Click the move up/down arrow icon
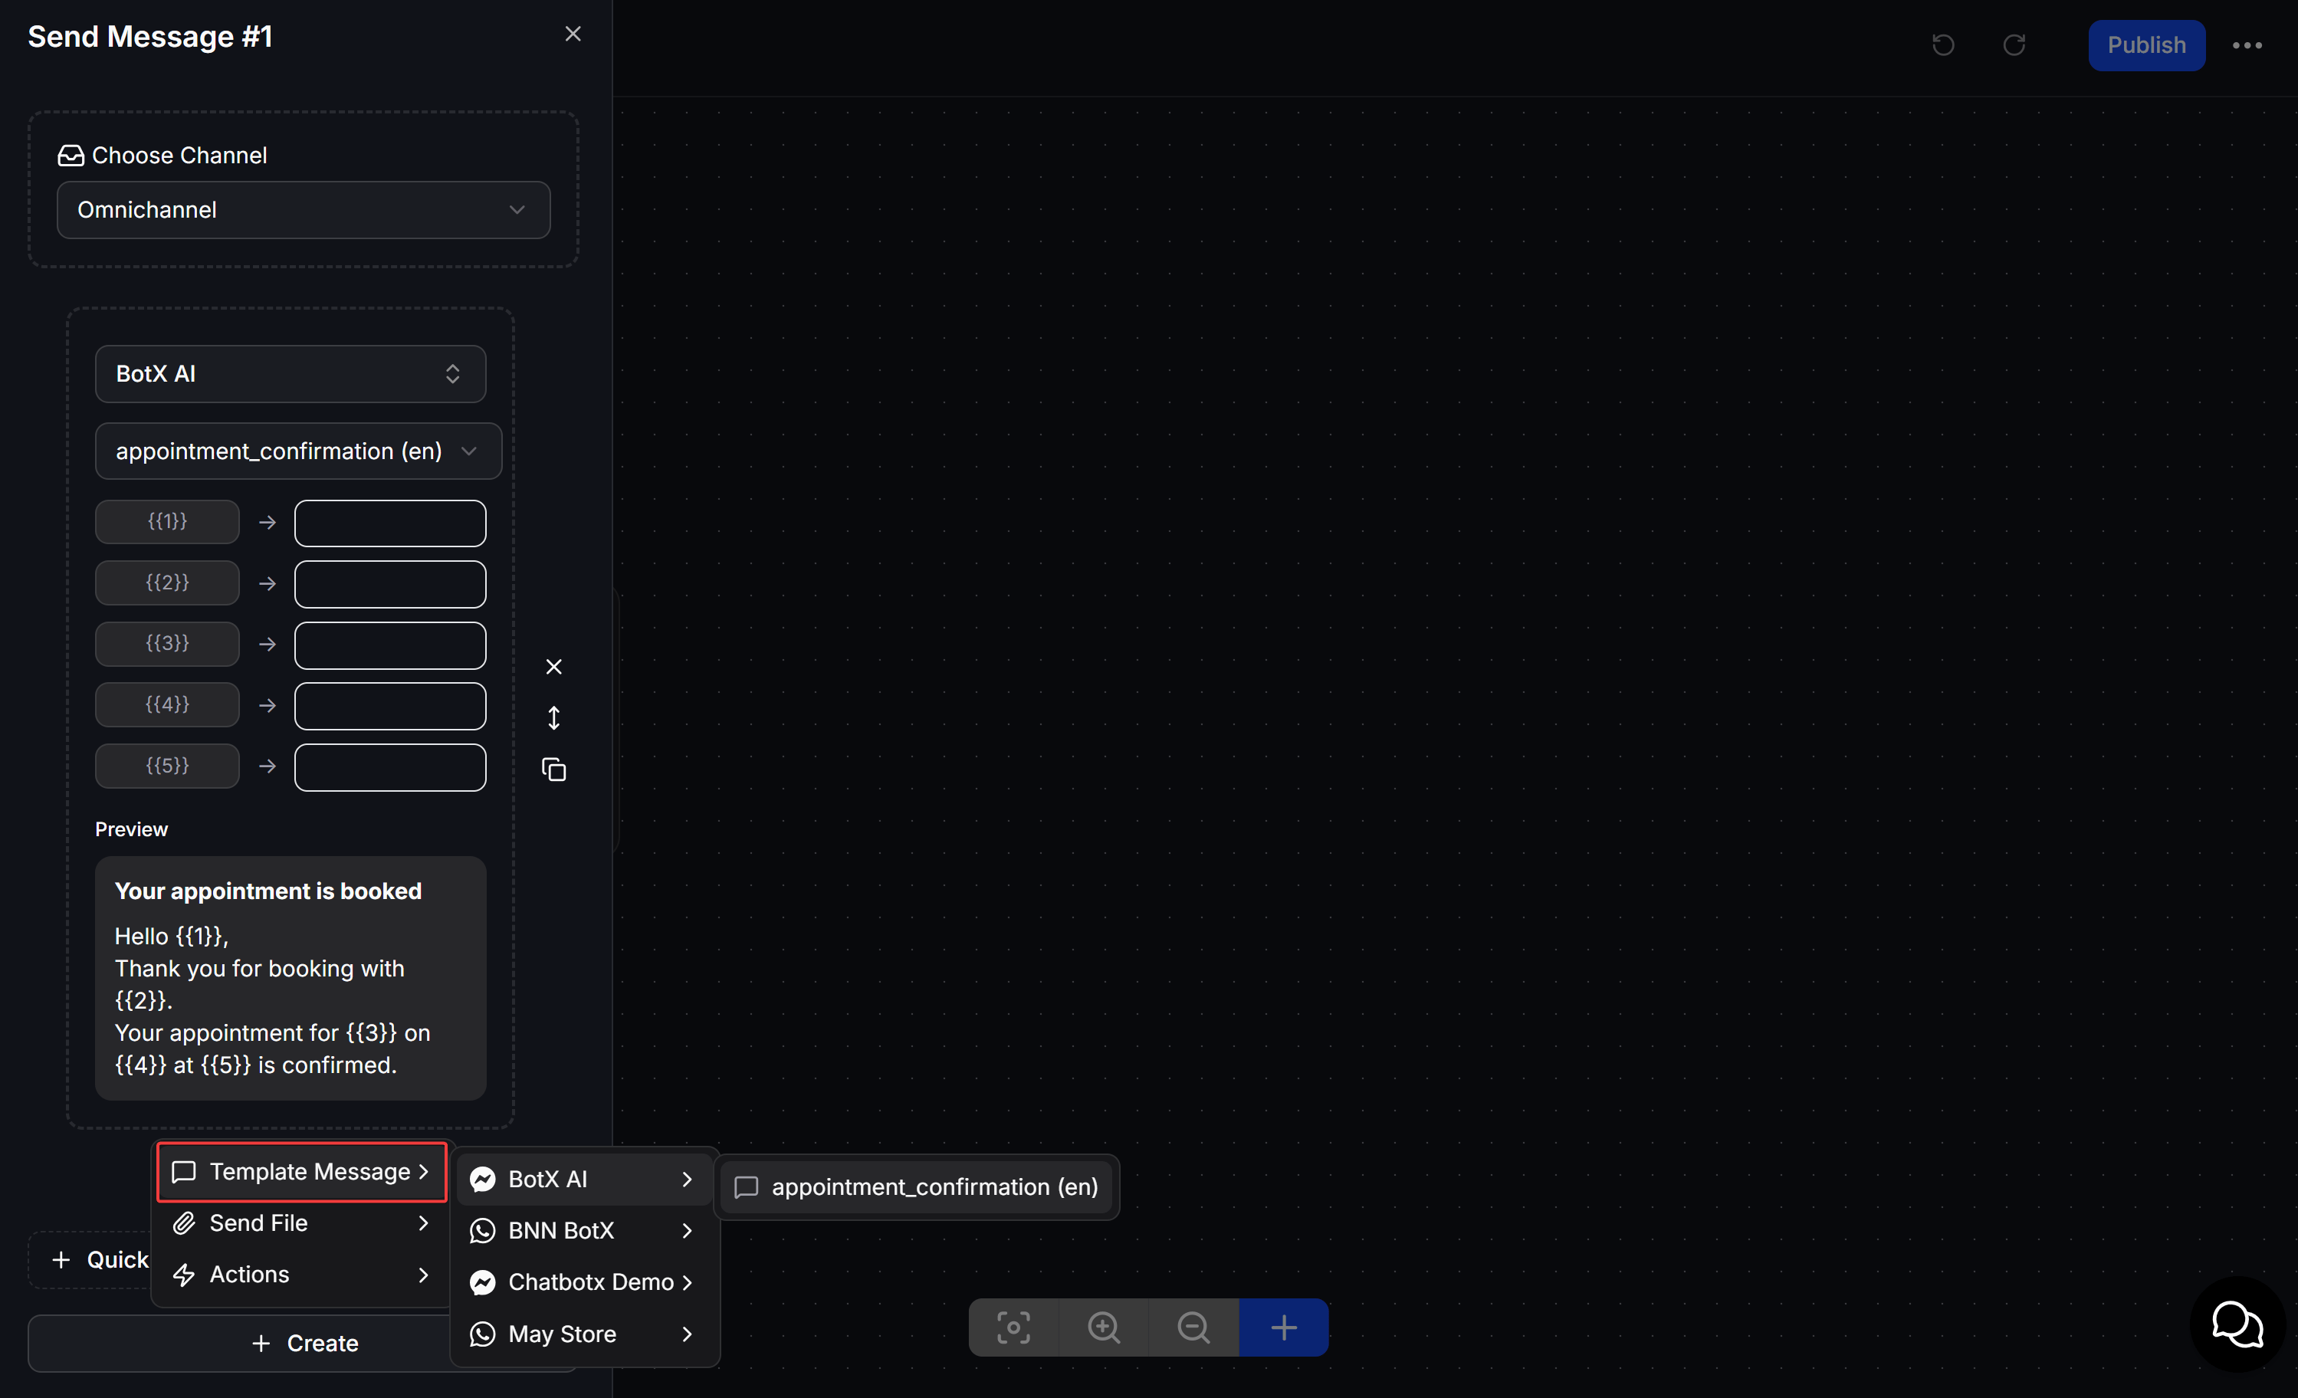The width and height of the screenshot is (2298, 1398). click(554, 718)
